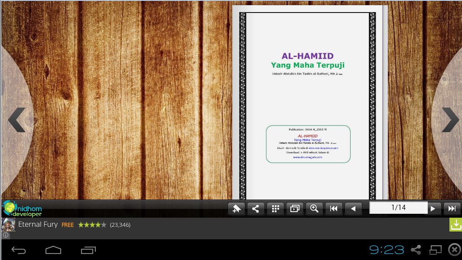The image size is (462, 260).
Task: Tap the 'Yang Maha Terpuji' green title
Action: 308,65
